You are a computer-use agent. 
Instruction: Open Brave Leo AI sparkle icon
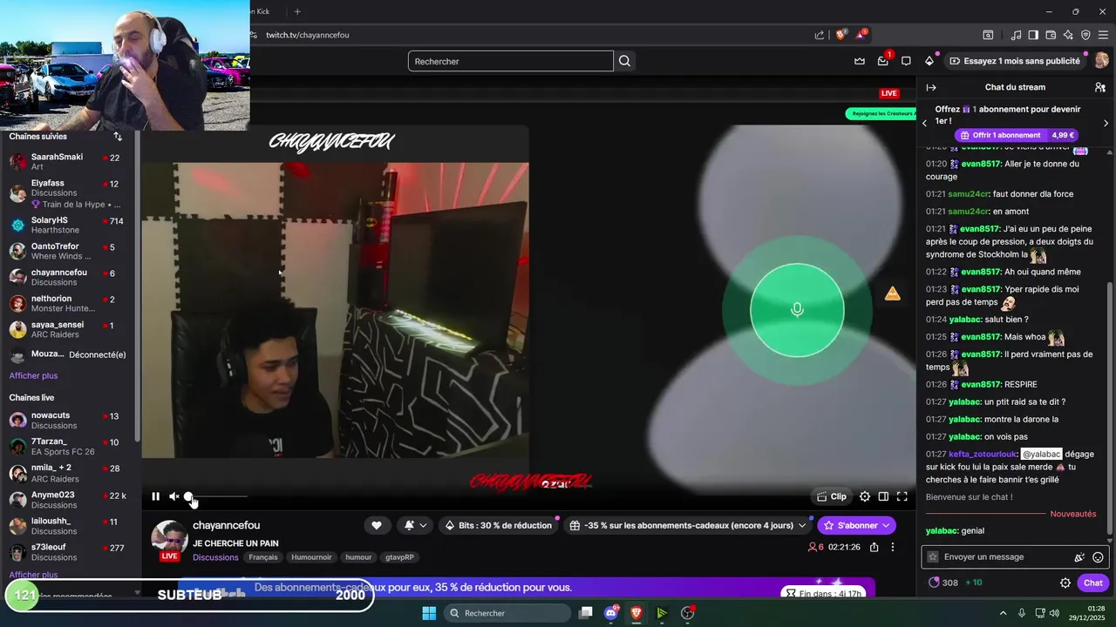tap(1068, 35)
